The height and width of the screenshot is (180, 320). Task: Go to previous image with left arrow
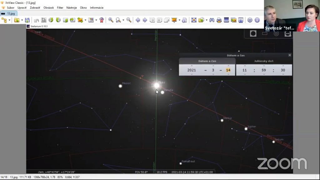coord(137,20)
